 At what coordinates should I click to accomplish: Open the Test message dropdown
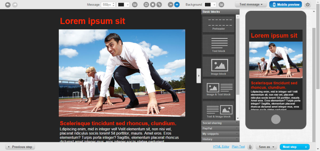pos(251,4)
